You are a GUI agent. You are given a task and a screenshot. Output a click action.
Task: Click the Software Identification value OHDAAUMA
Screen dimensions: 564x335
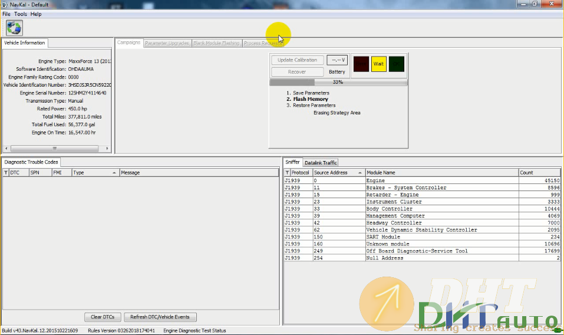[x=81, y=69]
